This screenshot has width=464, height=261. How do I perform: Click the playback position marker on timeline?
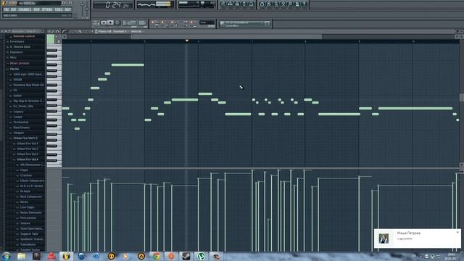pyautogui.click(x=187, y=41)
